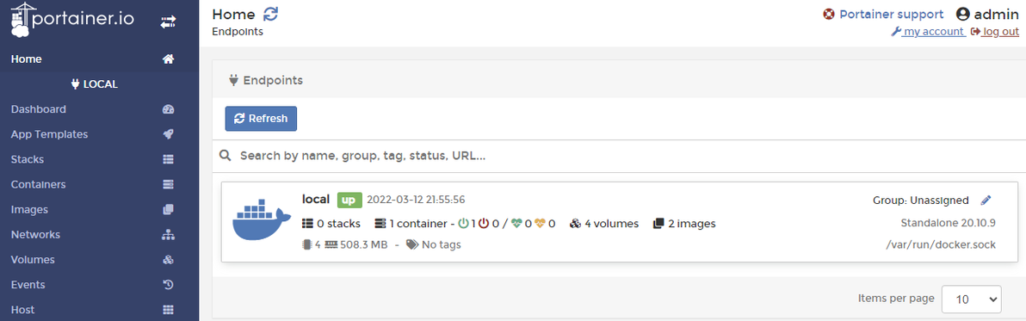Image resolution: width=1026 pixels, height=321 pixels.
Task: Click the Events history icon
Action: (168, 284)
